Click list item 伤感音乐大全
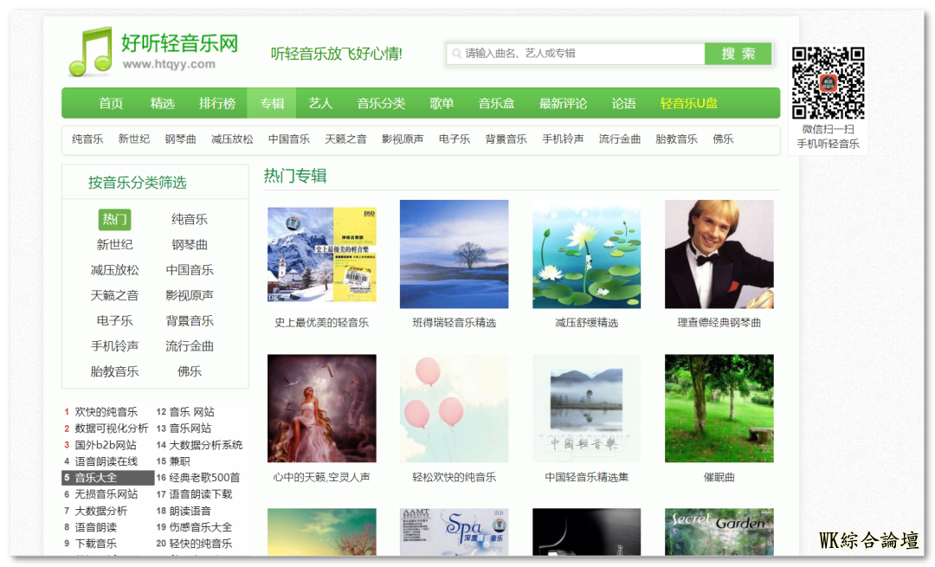This screenshot has height=567, width=935. point(201,527)
